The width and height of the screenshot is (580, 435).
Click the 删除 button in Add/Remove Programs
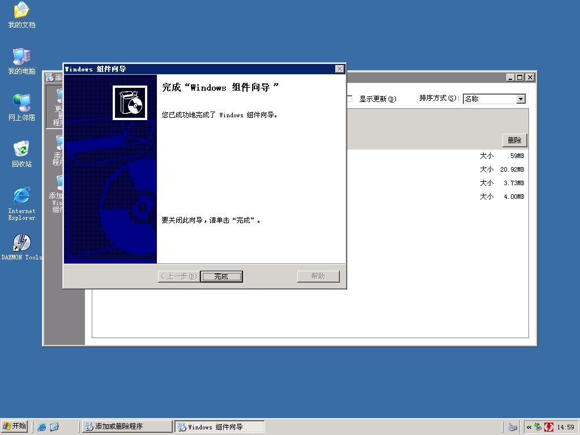pos(514,140)
